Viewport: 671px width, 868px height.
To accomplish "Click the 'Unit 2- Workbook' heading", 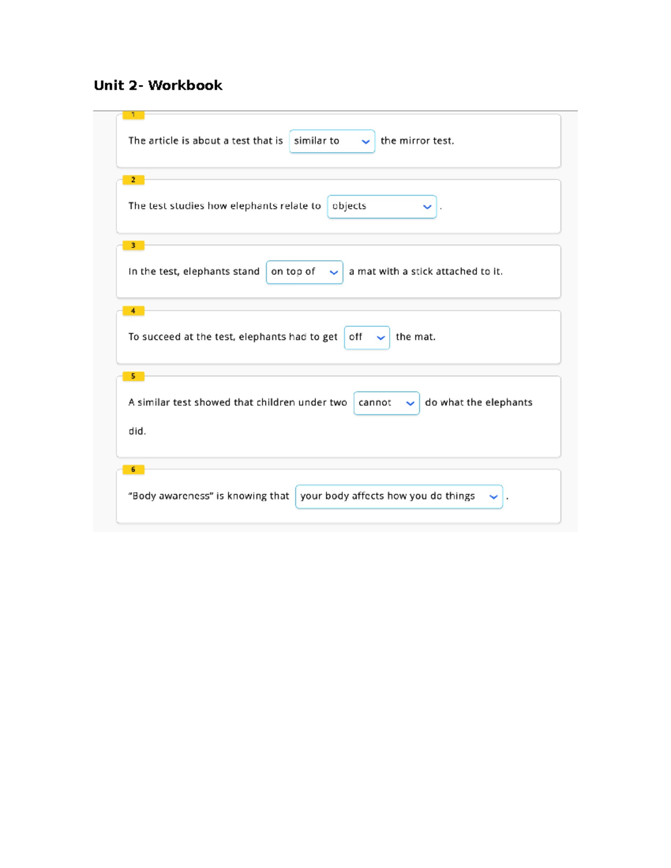I will pyautogui.click(x=158, y=86).
